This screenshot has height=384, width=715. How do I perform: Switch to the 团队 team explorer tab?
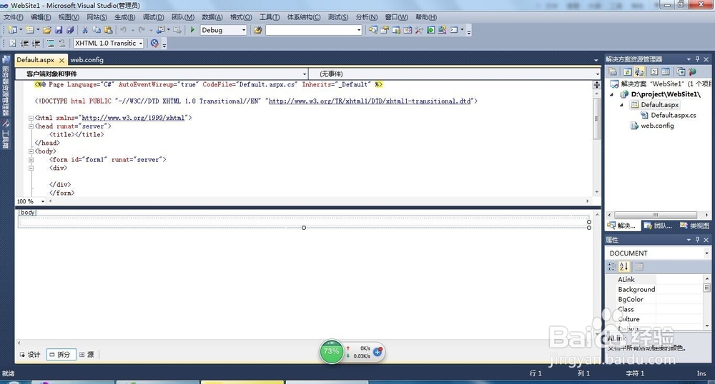pyautogui.click(x=658, y=226)
